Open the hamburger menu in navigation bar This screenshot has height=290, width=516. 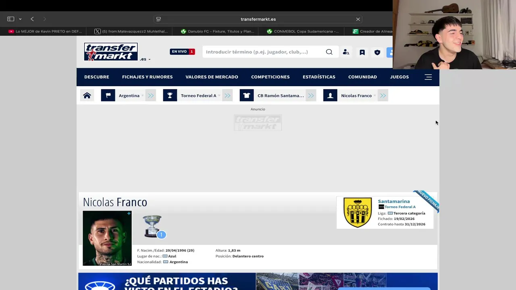point(428,77)
